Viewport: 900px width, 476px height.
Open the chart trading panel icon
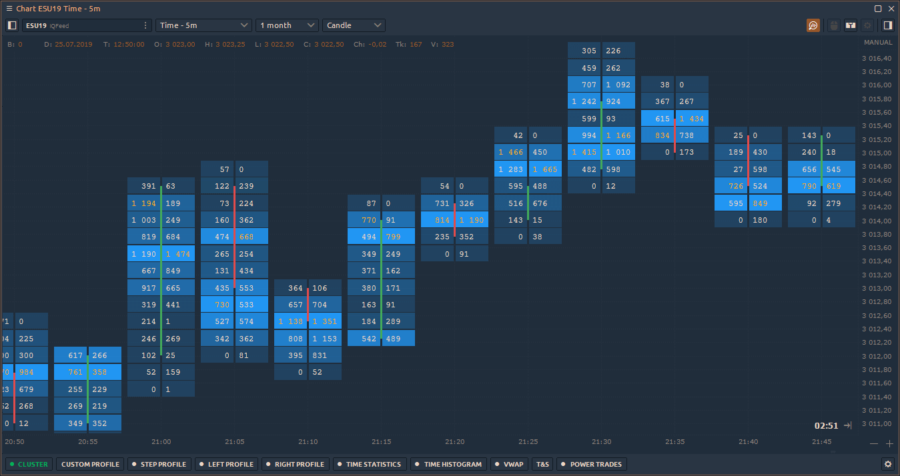point(851,25)
